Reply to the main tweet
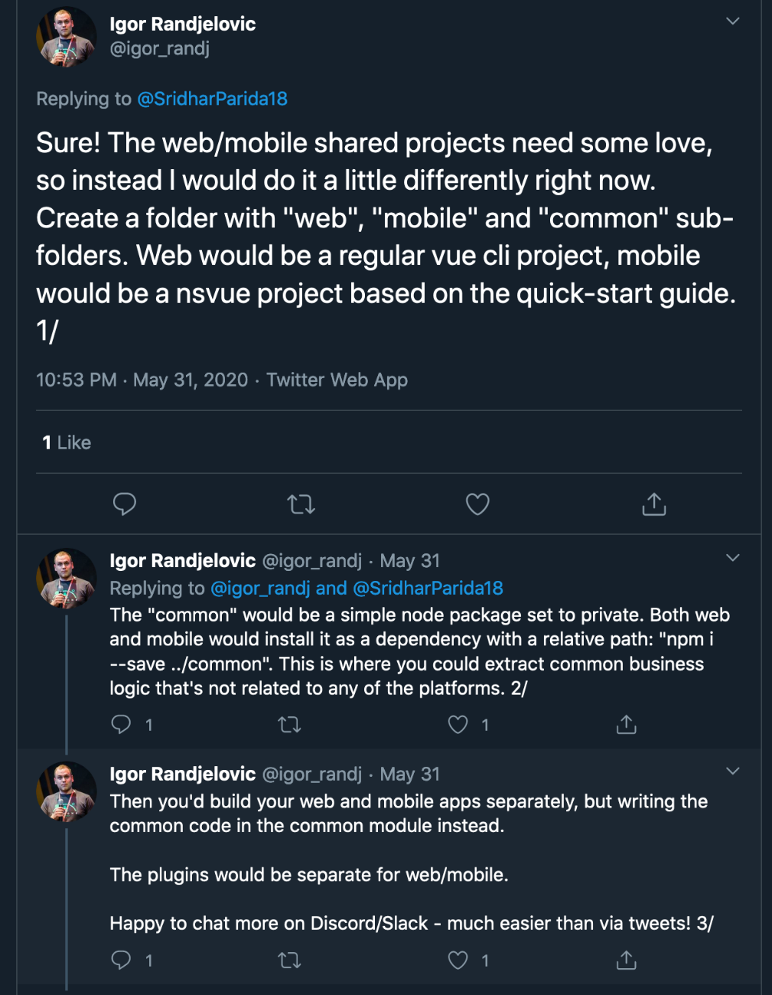Viewport: 772px width, 995px height. coord(125,504)
